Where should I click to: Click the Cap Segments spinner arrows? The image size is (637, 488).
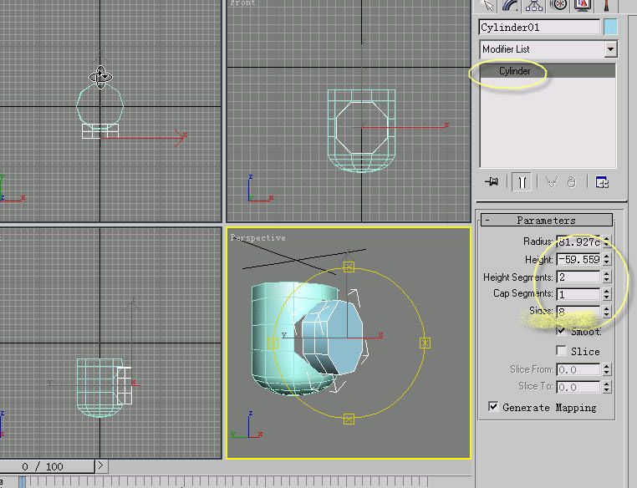coord(607,294)
